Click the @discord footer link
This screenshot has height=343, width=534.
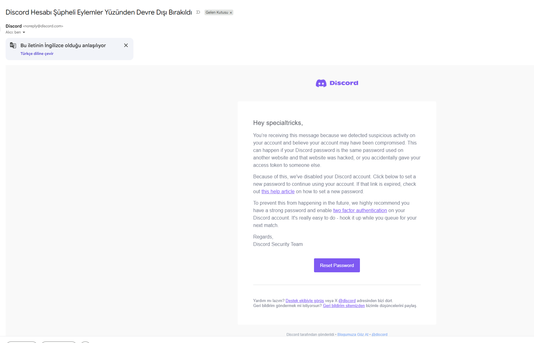tap(379, 335)
